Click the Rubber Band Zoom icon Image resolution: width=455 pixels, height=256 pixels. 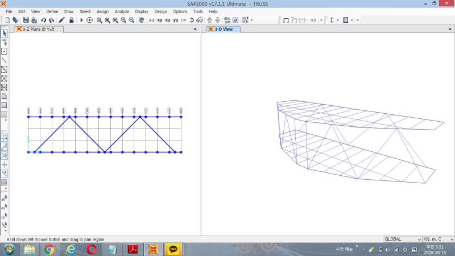pyautogui.click(x=99, y=20)
